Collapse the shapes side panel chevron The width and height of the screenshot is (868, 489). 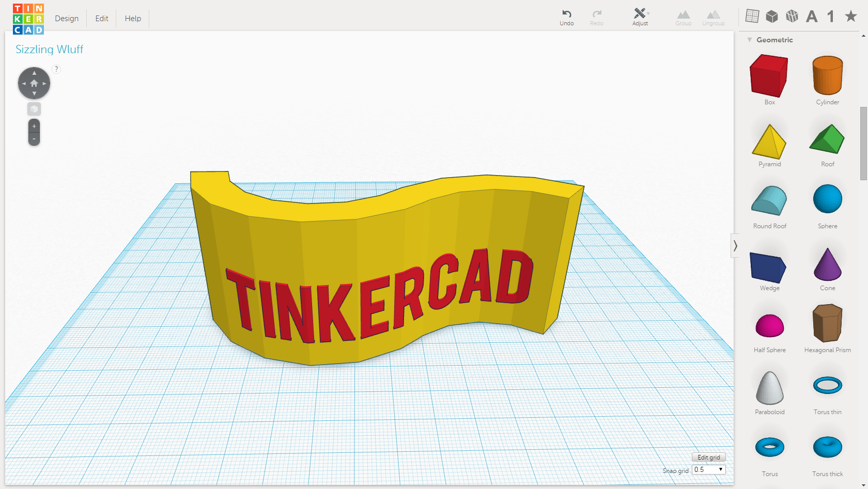pyautogui.click(x=735, y=245)
